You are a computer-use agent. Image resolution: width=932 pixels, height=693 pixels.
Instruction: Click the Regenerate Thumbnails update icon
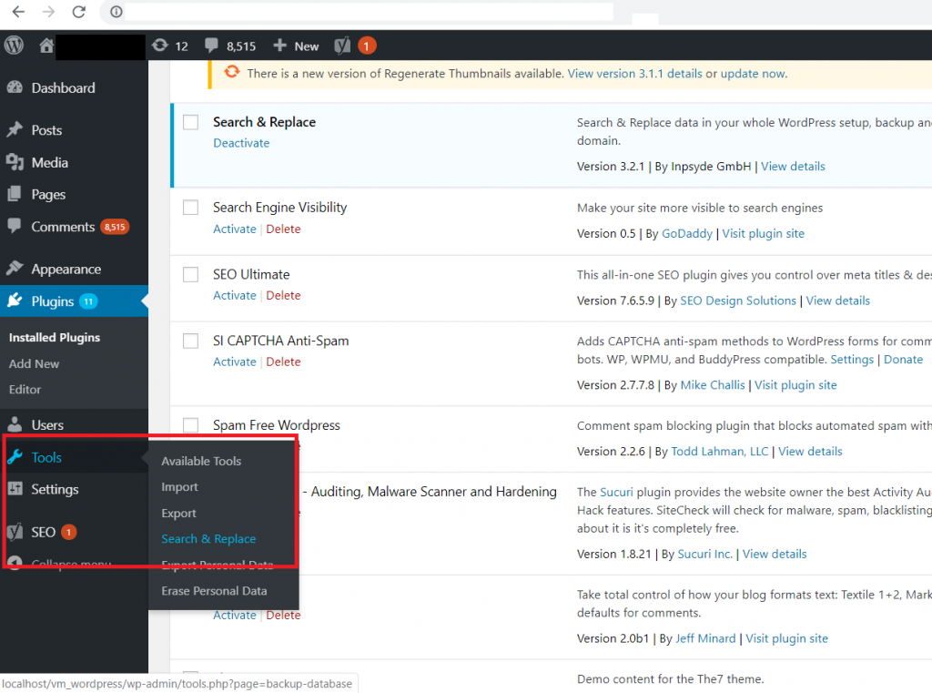232,73
